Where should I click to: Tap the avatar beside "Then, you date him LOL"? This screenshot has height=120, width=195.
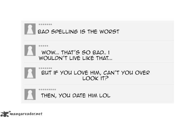(30, 94)
